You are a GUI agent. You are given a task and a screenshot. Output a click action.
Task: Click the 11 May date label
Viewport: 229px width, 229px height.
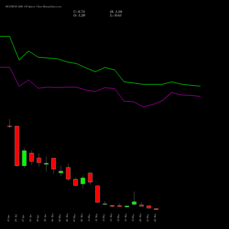click(89, 218)
